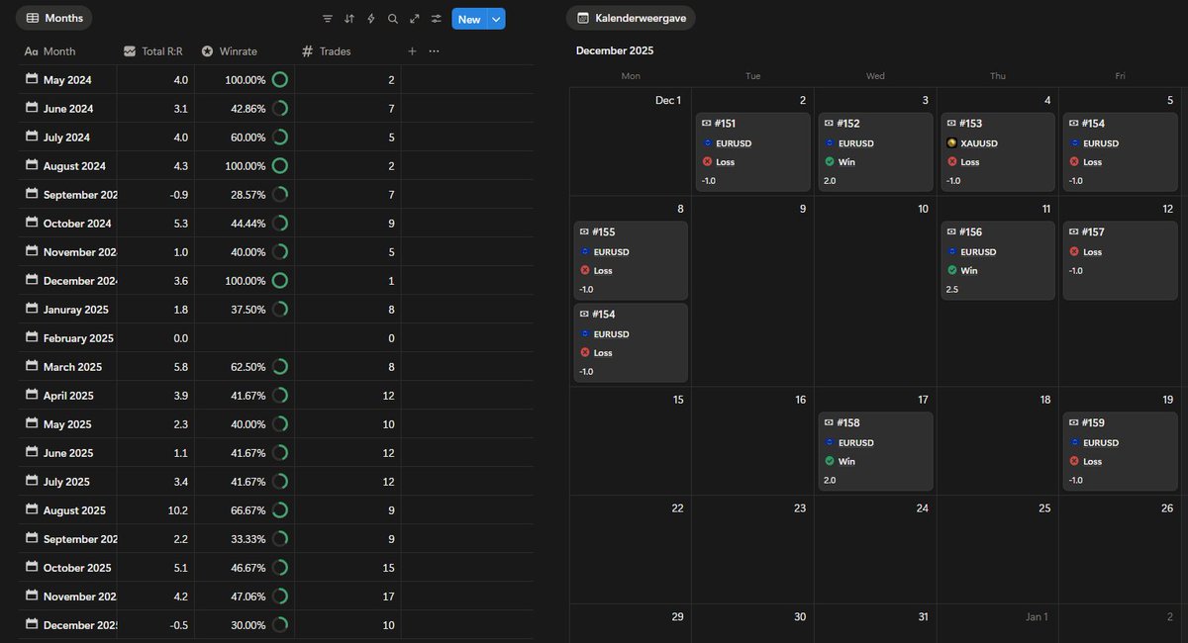The image size is (1188, 643).
Task: Open view settings sliders icon
Action: coord(436,19)
